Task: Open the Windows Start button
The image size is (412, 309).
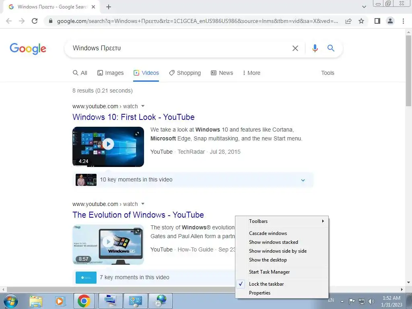Action: tap(10, 301)
